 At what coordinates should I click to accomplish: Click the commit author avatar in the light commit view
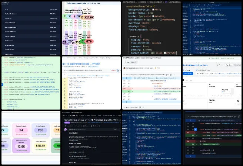tap(124, 68)
